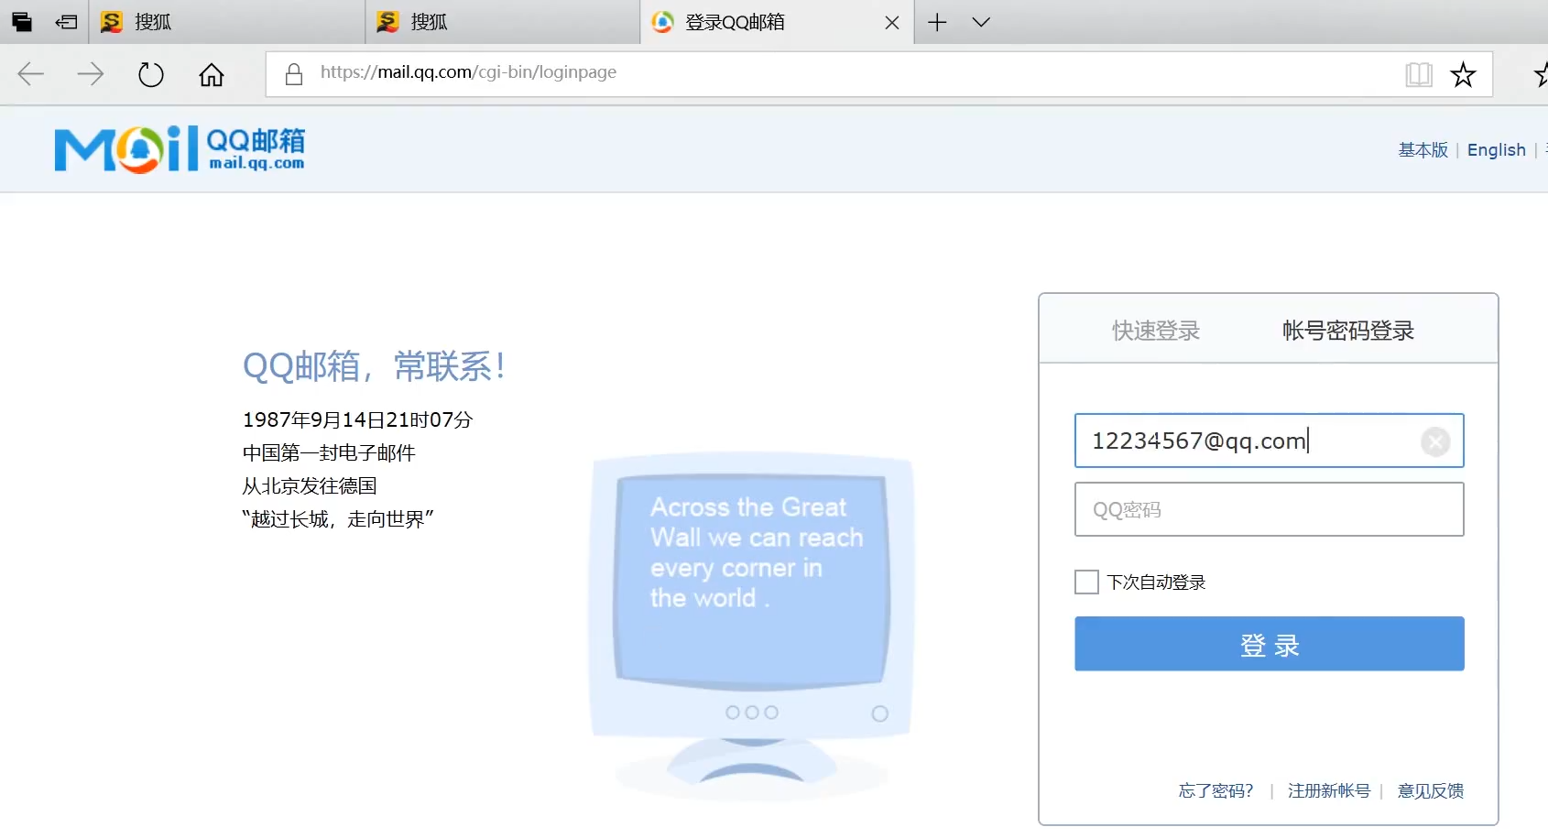
Task: Open reading view from the address bar
Action: (x=1419, y=74)
